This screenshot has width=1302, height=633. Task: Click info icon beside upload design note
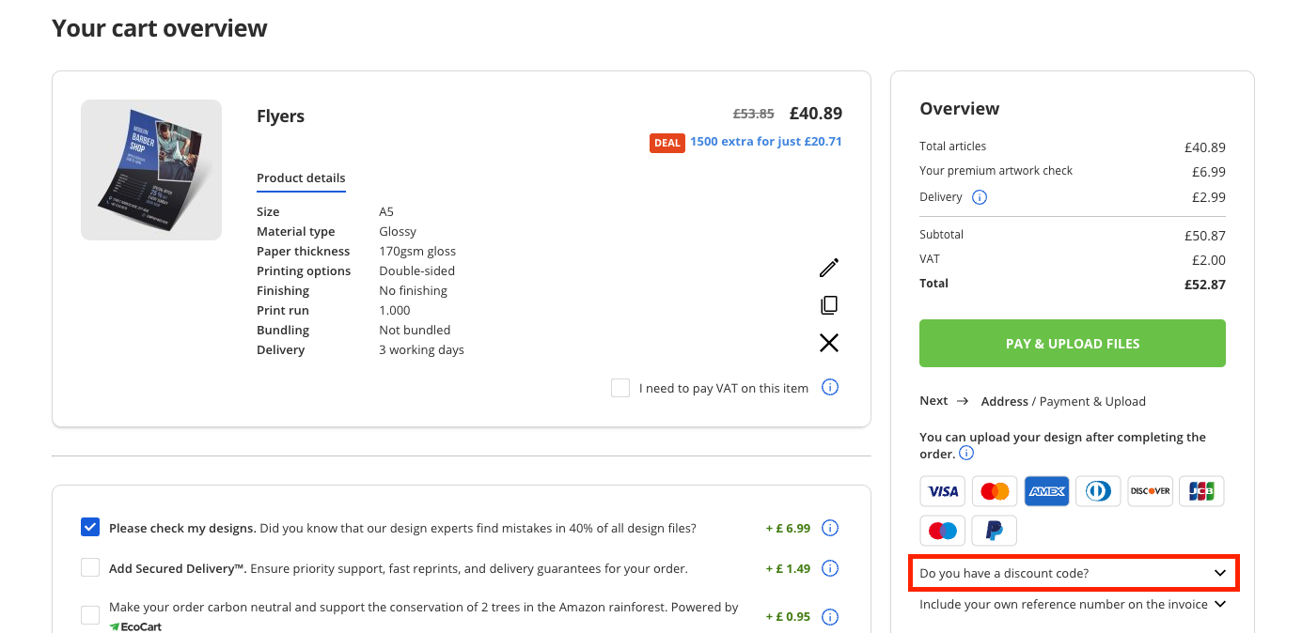click(966, 454)
